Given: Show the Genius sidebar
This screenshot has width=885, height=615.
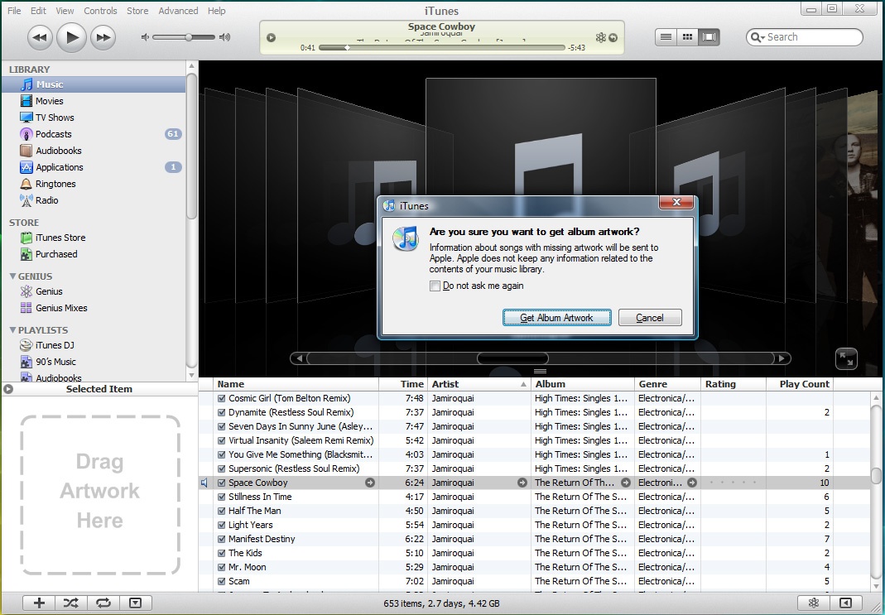Looking at the screenshot, I should (845, 603).
